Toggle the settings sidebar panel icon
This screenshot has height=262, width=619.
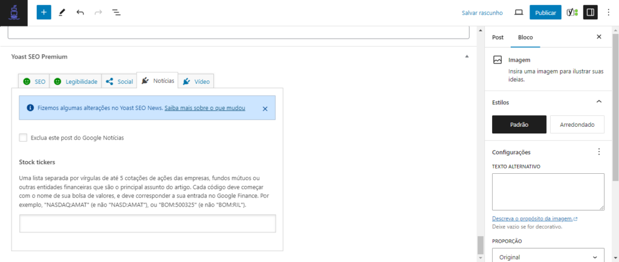coord(591,13)
